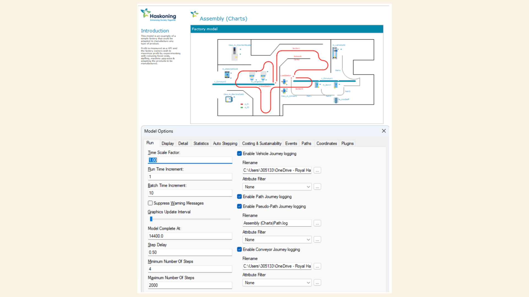Image resolution: width=529 pixels, height=297 pixels.
Task: Open browse button for Assembly (Charts)Path.log filename
Action: 317,223
